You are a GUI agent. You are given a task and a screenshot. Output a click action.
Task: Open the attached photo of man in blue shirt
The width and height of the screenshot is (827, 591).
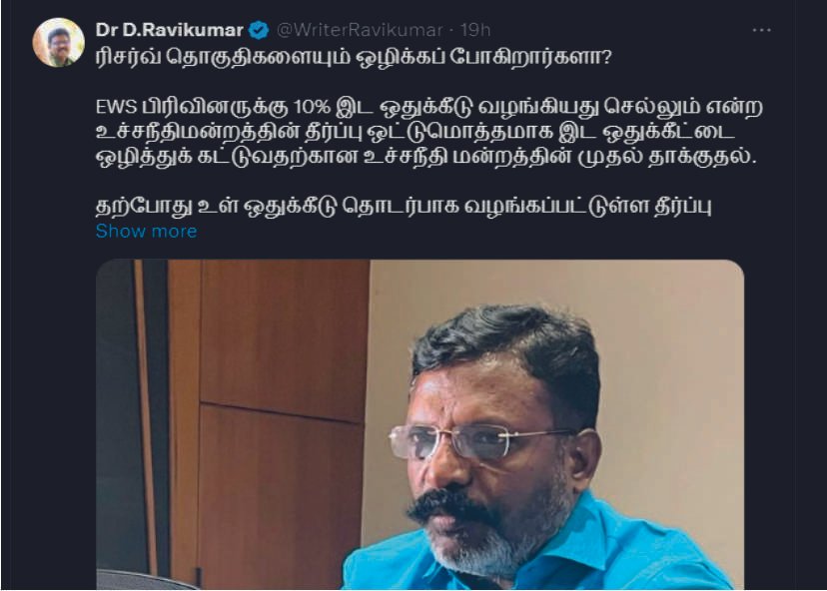point(419,424)
